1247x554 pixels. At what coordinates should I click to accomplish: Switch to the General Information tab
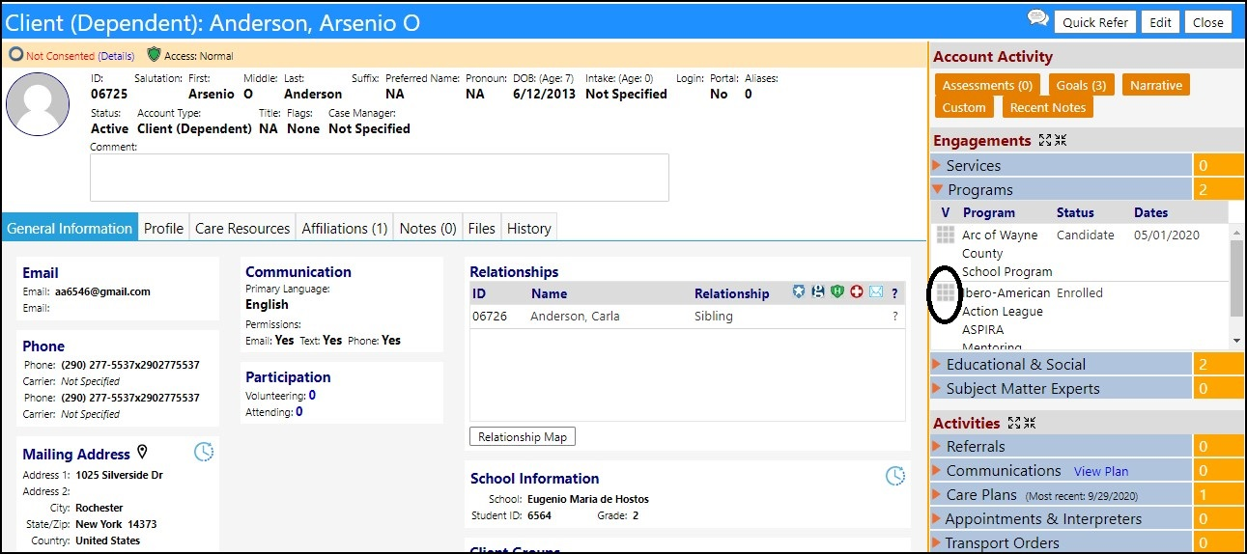click(x=70, y=228)
